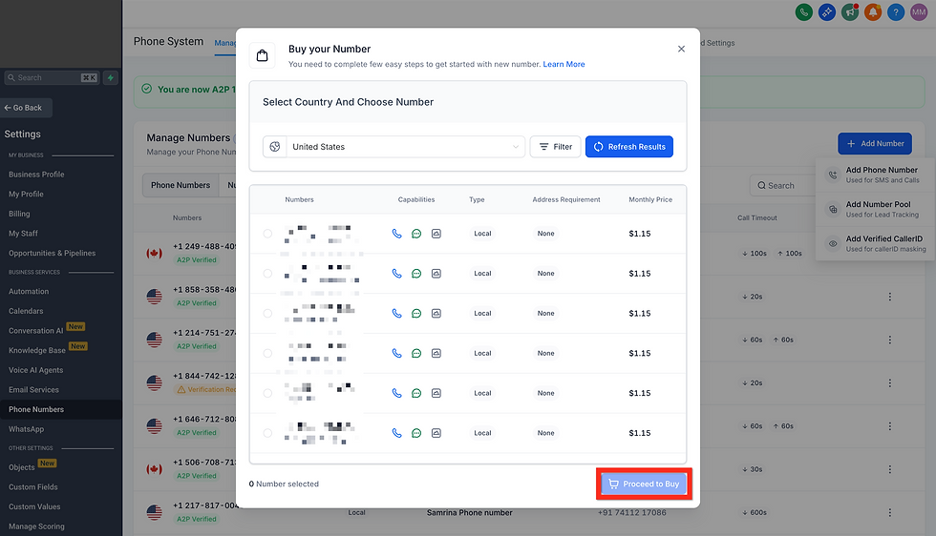Screen dimensions: 936x536
Task: Open Voice AI Agents settings
Action: click(36, 370)
